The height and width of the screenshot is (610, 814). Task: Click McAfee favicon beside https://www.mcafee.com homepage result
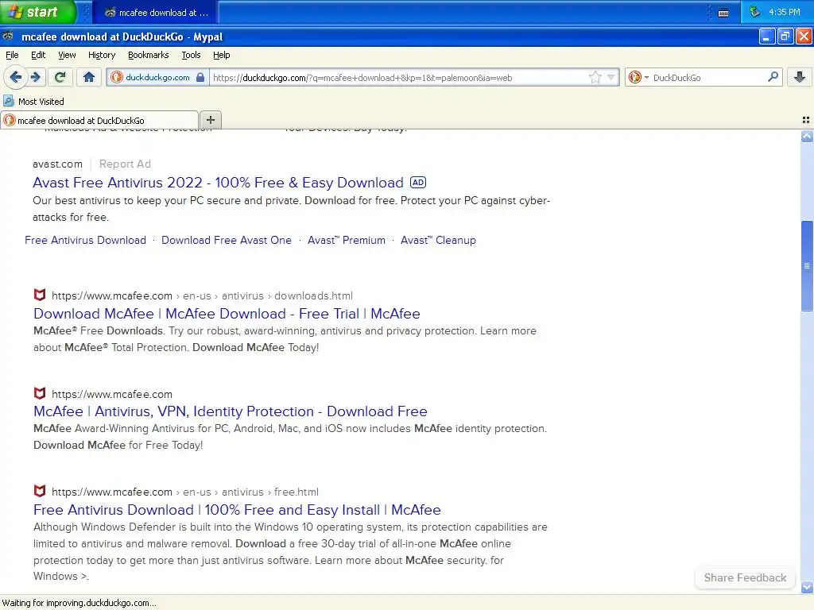point(40,393)
